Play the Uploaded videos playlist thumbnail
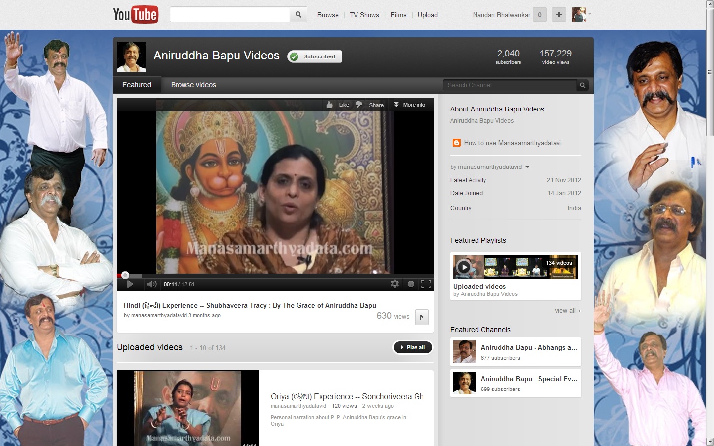The width and height of the screenshot is (714, 446). click(516, 267)
